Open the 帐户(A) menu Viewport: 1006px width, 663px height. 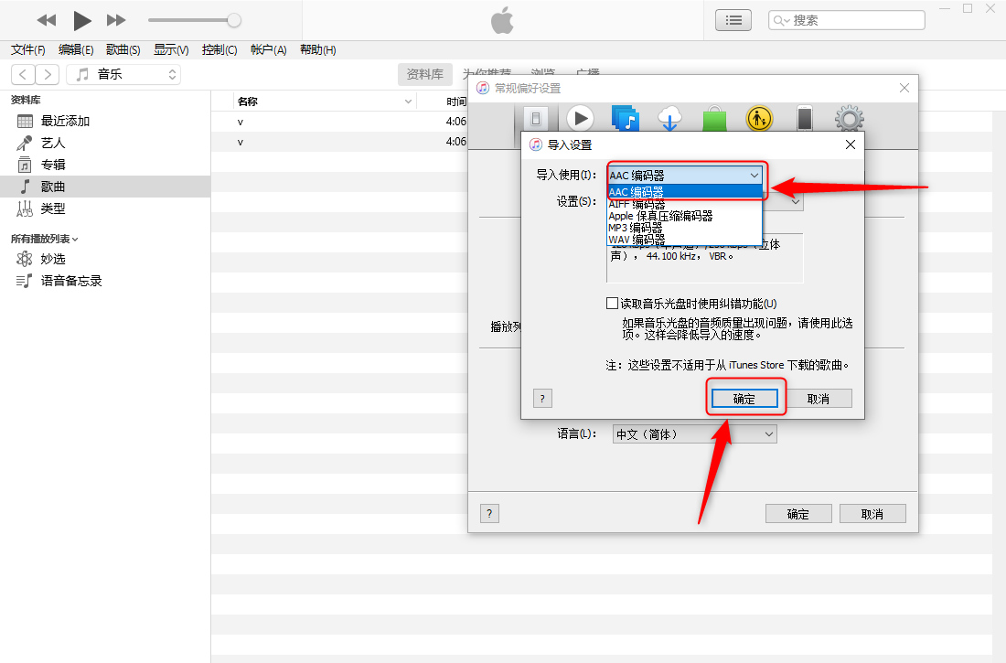pos(268,50)
